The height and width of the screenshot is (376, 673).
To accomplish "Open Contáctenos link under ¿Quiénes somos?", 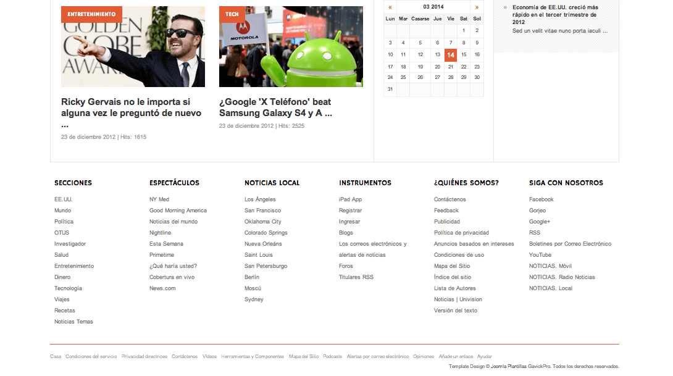I will point(450,199).
